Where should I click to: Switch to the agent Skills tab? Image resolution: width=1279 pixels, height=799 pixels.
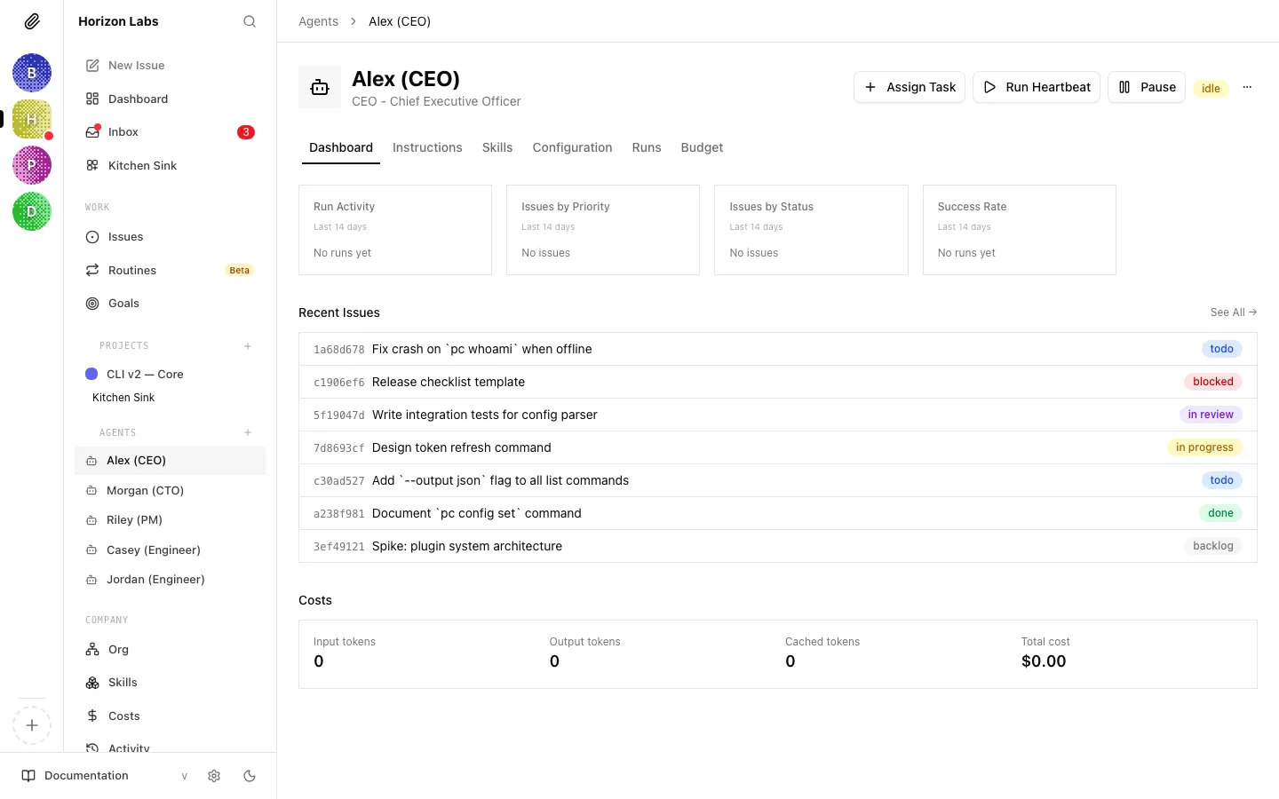coord(497,147)
